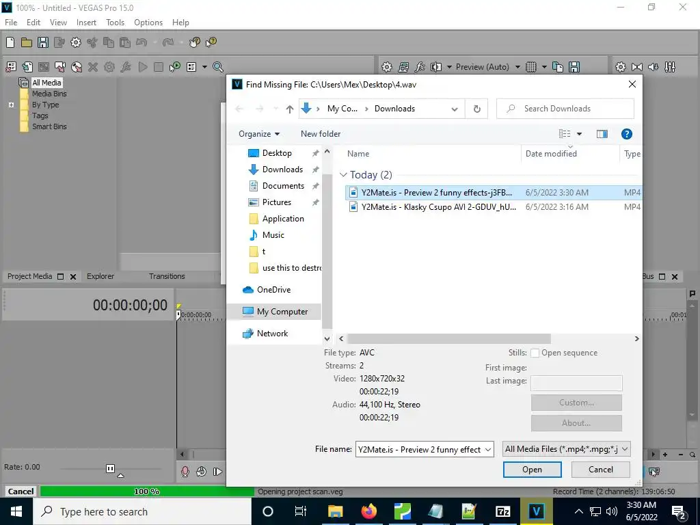Click the playback Rate slider handle
This screenshot has width=700, height=525.
pyautogui.click(x=110, y=468)
